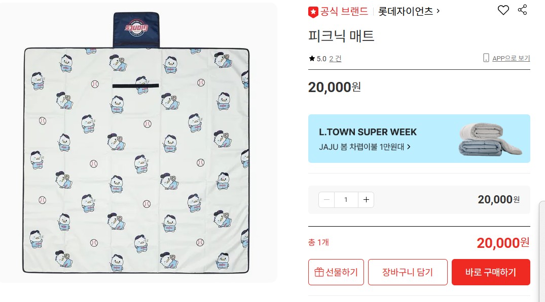Click the folded blanket image in banner
Image resolution: width=545 pixels, height=302 pixels.
point(490,140)
